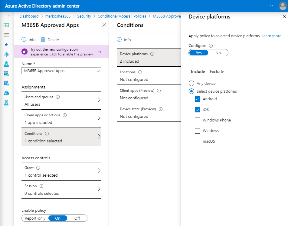Go to markoshea365 breadcrumb
The width and height of the screenshot is (288, 226).
(58, 16)
